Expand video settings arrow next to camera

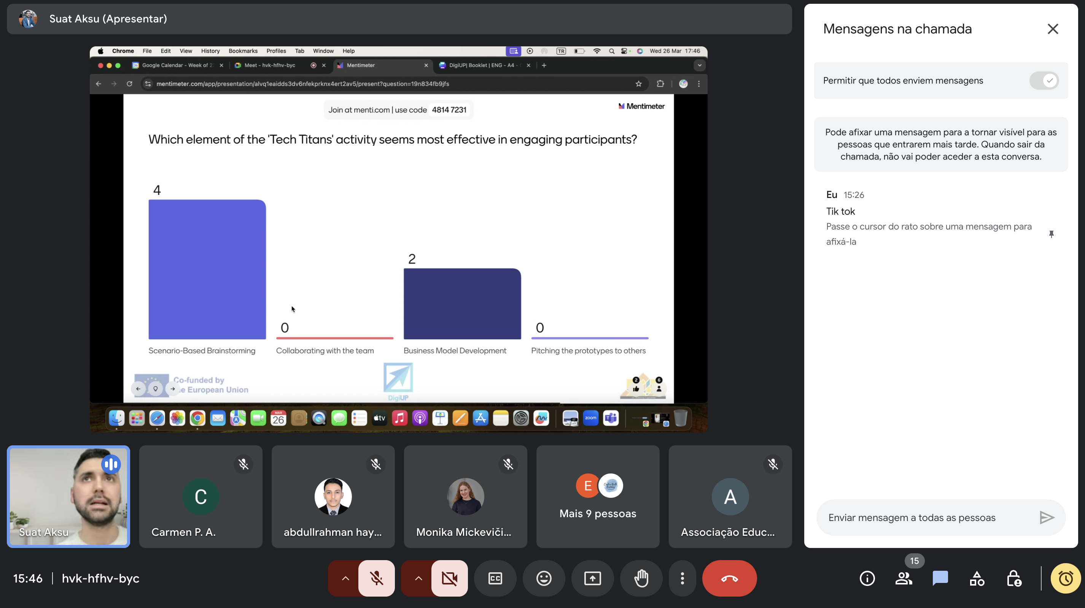418,578
